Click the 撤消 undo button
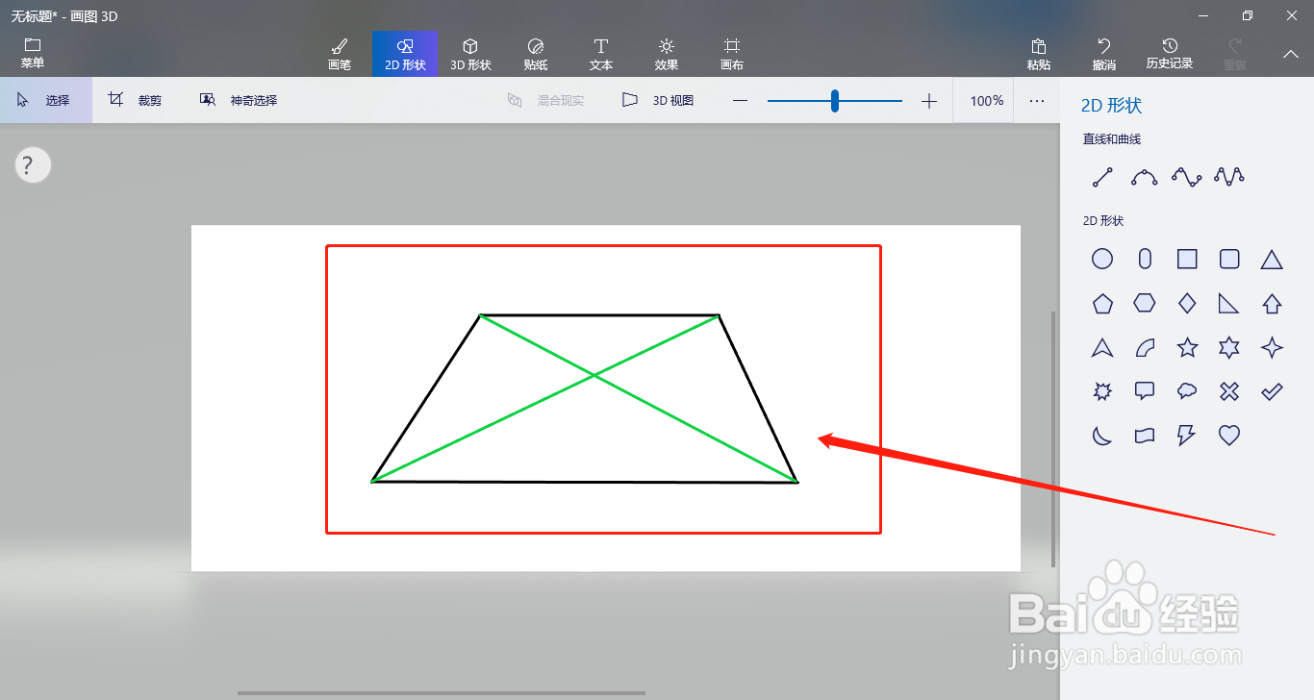 (1104, 54)
